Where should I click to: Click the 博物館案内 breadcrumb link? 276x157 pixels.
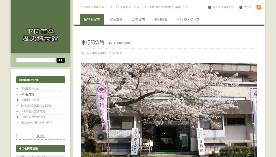tap(99, 53)
